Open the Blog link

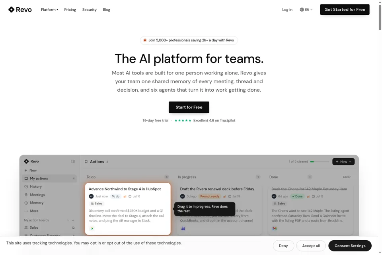pos(107,10)
